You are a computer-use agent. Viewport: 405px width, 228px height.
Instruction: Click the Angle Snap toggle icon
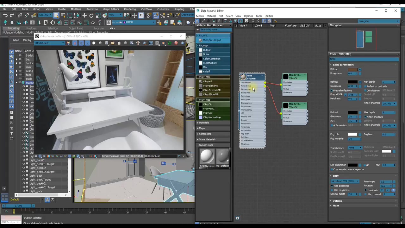pyautogui.click(x=156, y=16)
